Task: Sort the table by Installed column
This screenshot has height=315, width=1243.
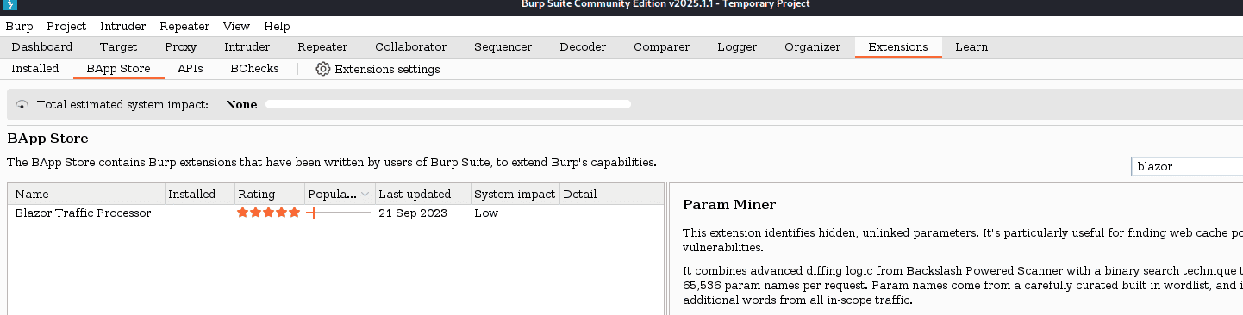Action: (199, 195)
